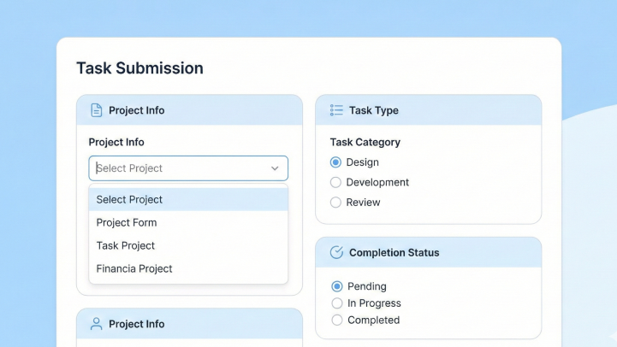Choose Select Project from the dropdown list
The width and height of the screenshot is (617, 347).
(129, 199)
